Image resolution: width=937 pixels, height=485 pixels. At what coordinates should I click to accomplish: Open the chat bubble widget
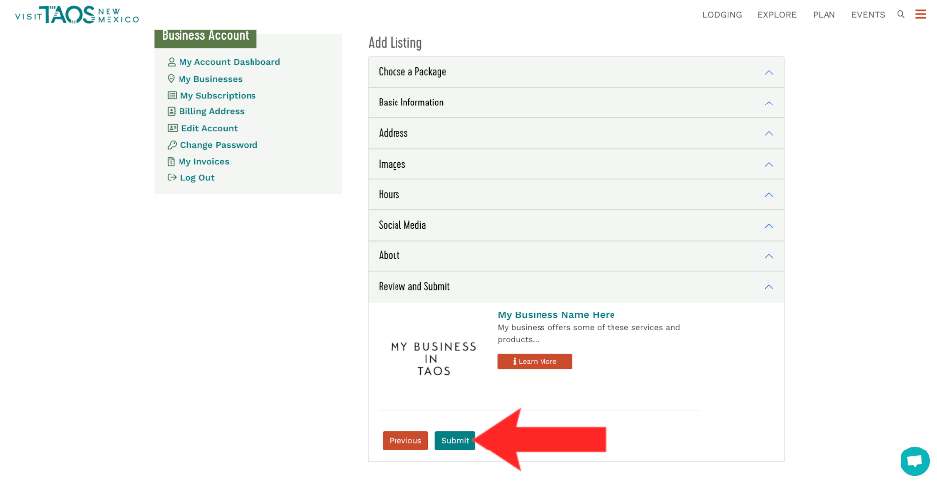pos(914,461)
